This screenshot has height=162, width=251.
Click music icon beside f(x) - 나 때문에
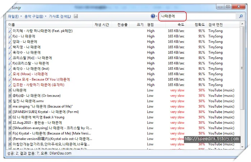pyautogui.click(x=10, y=36)
